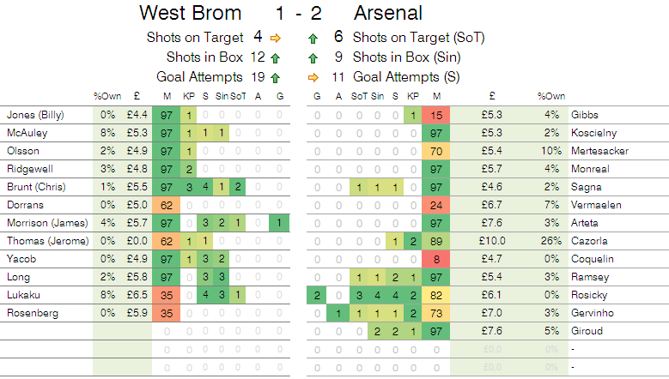
Task: Click the green arrow beside Arsenal's 9 shots in box
Action: [313, 57]
